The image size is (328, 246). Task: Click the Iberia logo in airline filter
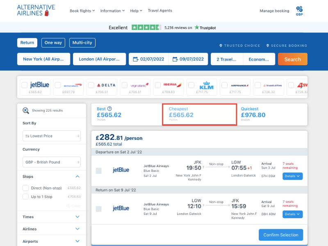coord(173,85)
